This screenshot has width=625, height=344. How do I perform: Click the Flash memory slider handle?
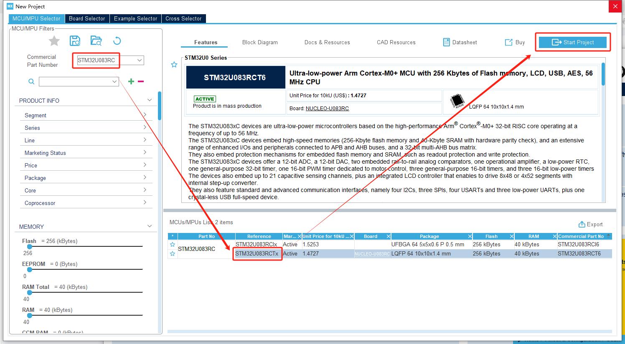click(x=30, y=247)
